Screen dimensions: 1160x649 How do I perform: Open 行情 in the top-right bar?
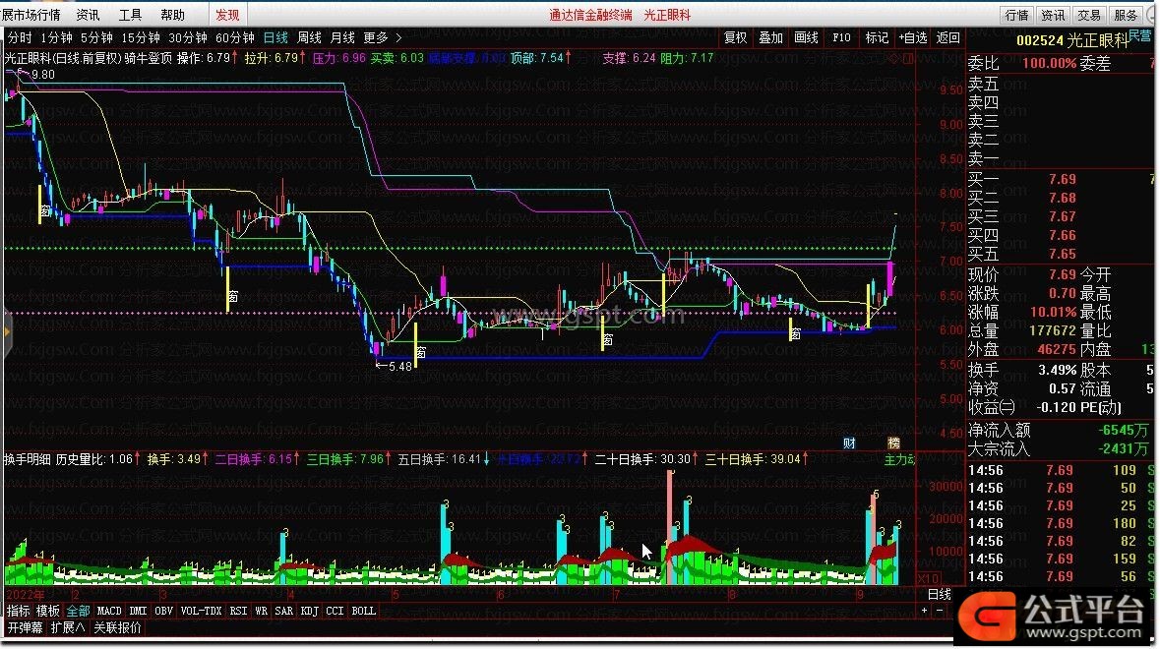(x=1017, y=15)
